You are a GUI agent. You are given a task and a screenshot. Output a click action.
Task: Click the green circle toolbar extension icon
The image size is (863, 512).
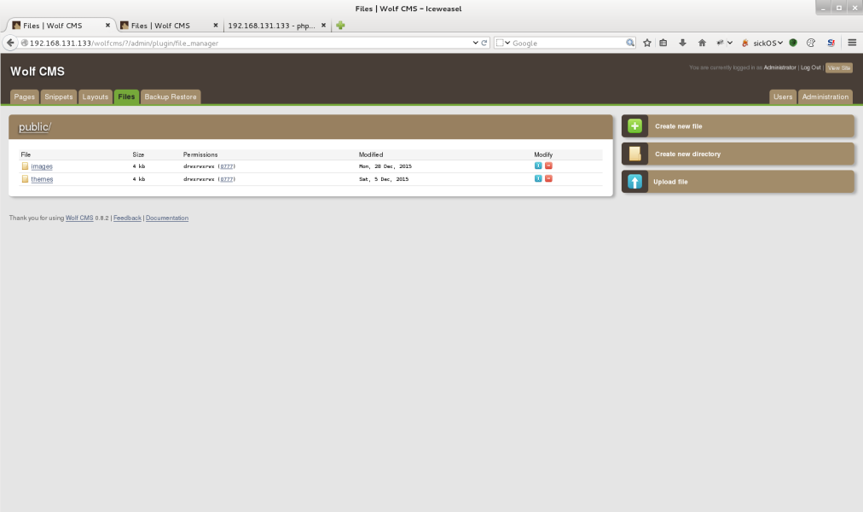click(x=793, y=43)
